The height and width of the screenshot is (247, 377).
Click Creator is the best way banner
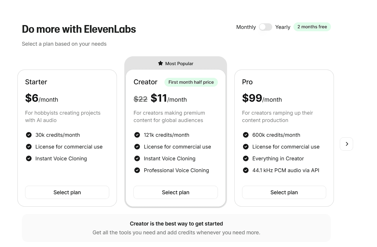176,228
